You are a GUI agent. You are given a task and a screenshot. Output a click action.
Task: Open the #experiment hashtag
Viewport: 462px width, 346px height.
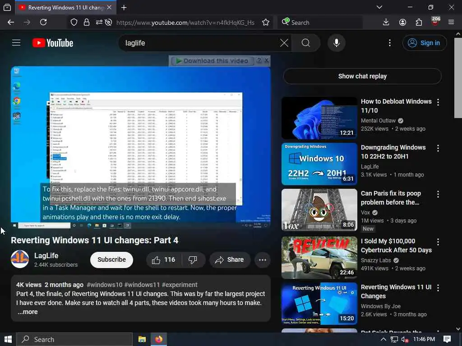click(180, 285)
